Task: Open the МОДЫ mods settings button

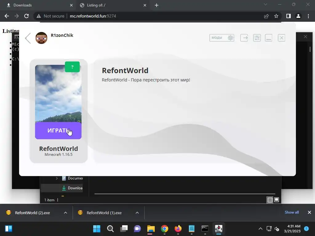Action: tap(222, 38)
